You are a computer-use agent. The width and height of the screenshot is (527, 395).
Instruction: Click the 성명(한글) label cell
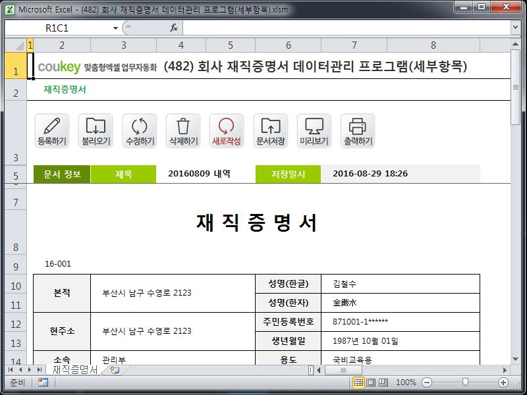coord(288,284)
